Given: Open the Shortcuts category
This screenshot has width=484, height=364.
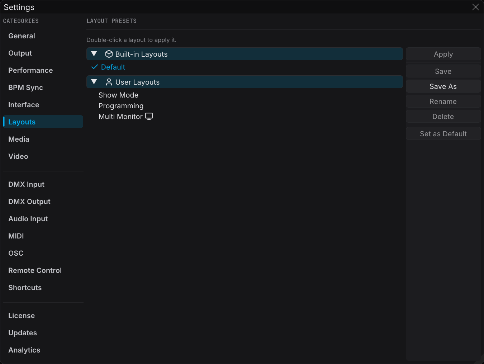Looking at the screenshot, I should click(43, 288).
